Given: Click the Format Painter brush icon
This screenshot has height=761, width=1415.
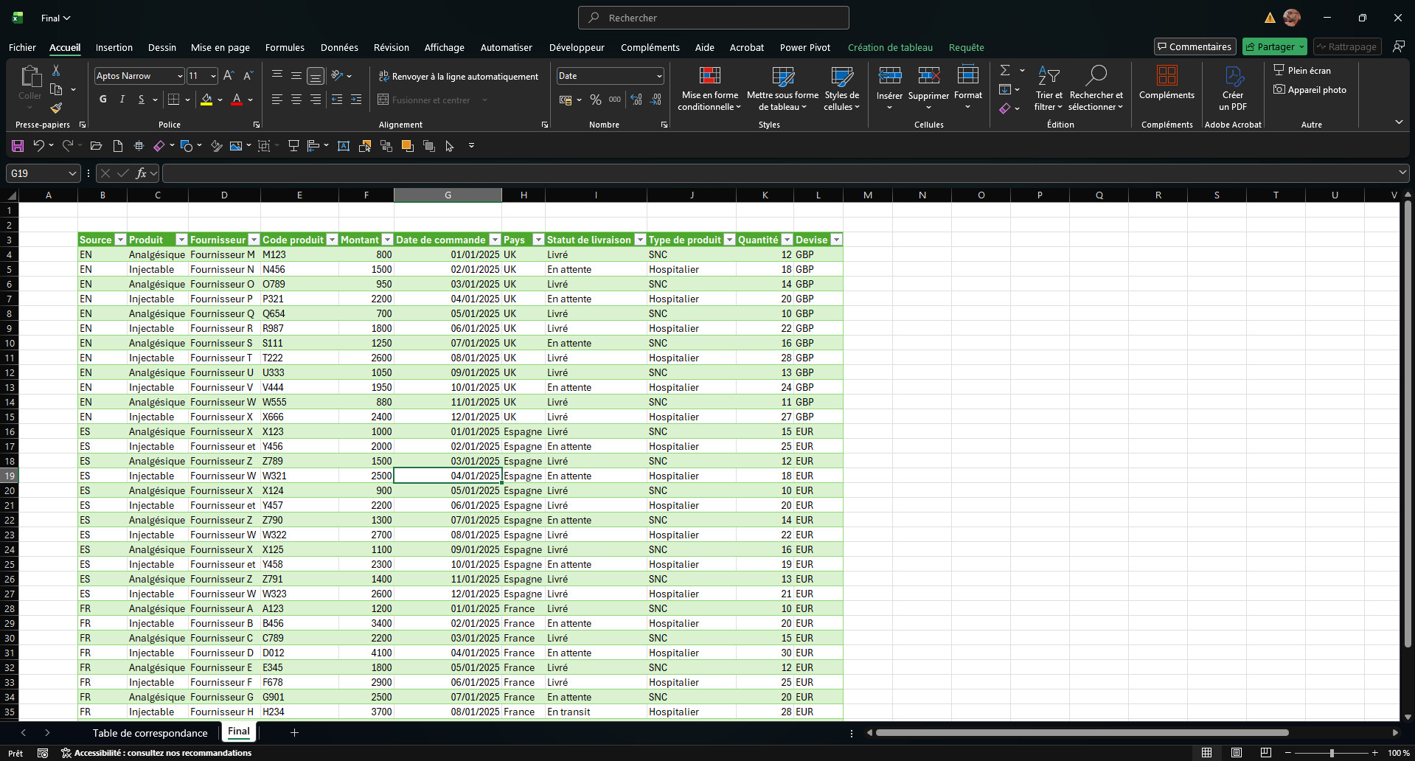Looking at the screenshot, I should pos(56,108).
